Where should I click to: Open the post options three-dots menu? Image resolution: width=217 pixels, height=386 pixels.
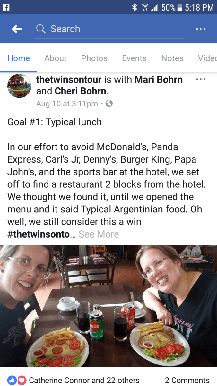pos(201,79)
